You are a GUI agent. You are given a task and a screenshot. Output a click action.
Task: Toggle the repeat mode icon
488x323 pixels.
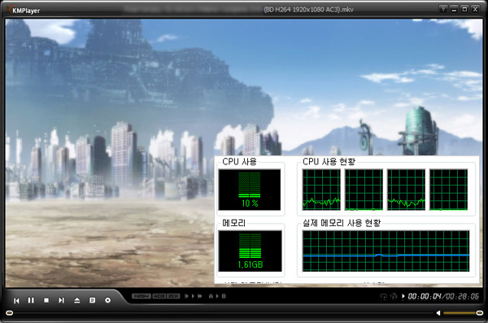383,296
